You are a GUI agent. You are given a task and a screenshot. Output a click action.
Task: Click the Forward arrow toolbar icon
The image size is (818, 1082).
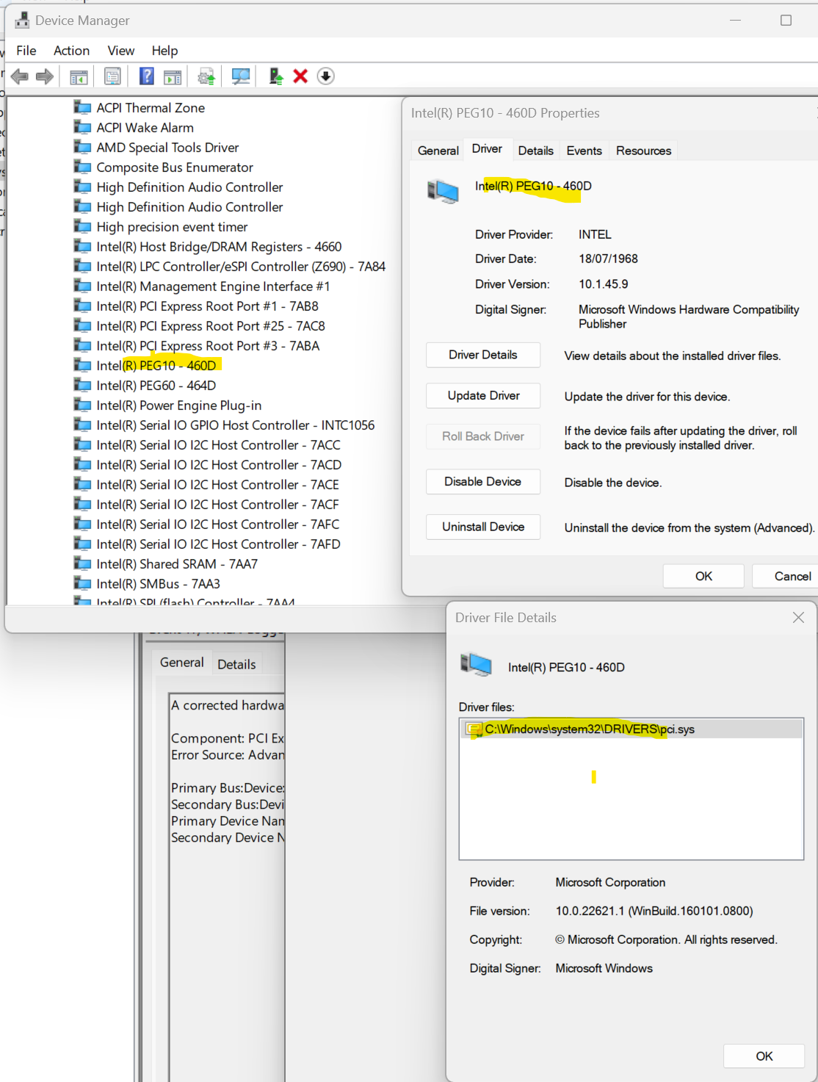click(45, 76)
